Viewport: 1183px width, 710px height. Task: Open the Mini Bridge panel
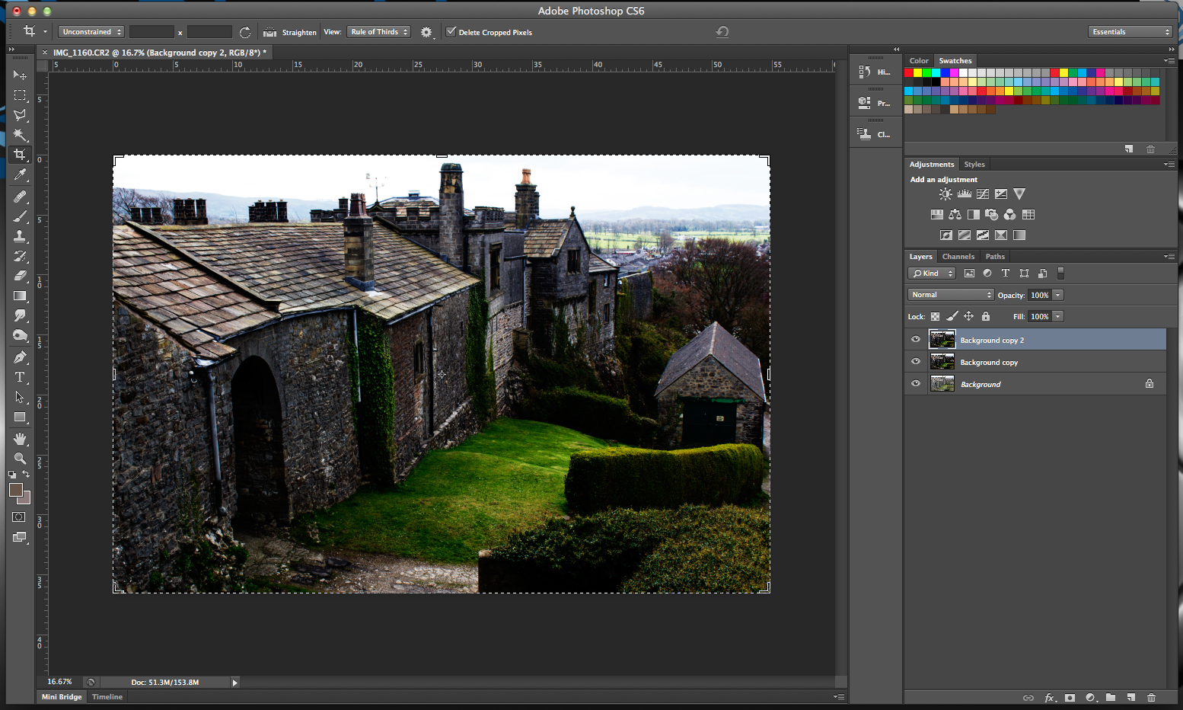point(61,696)
